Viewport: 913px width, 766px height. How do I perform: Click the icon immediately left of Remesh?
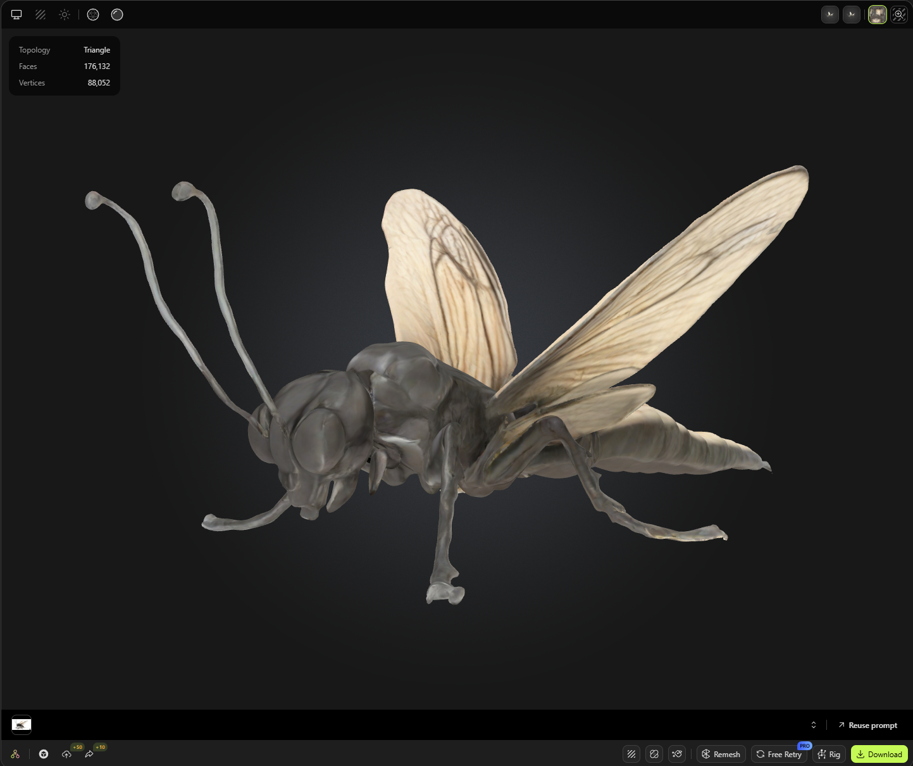coord(677,754)
